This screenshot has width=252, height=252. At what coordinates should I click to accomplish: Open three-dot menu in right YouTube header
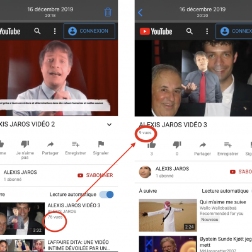tap(207, 31)
